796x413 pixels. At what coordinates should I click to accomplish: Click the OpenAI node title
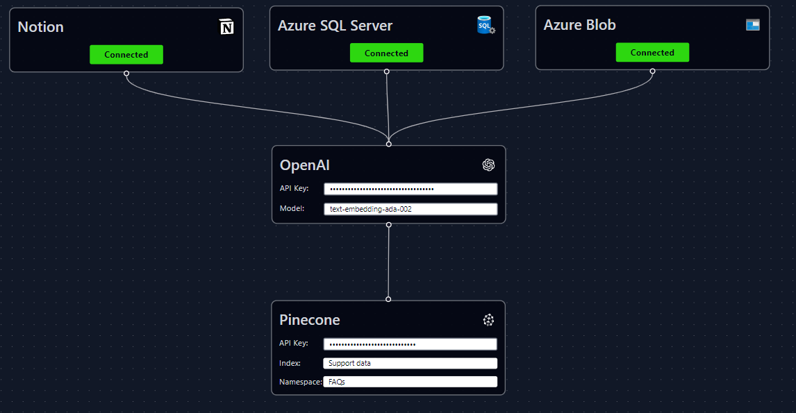click(x=305, y=165)
